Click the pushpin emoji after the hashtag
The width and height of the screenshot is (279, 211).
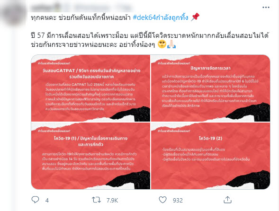(195, 17)
